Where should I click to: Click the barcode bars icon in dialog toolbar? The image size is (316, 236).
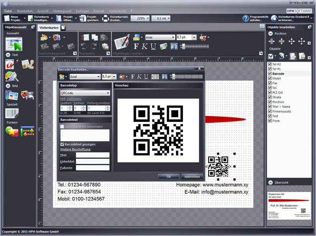(x=155, y=77)
